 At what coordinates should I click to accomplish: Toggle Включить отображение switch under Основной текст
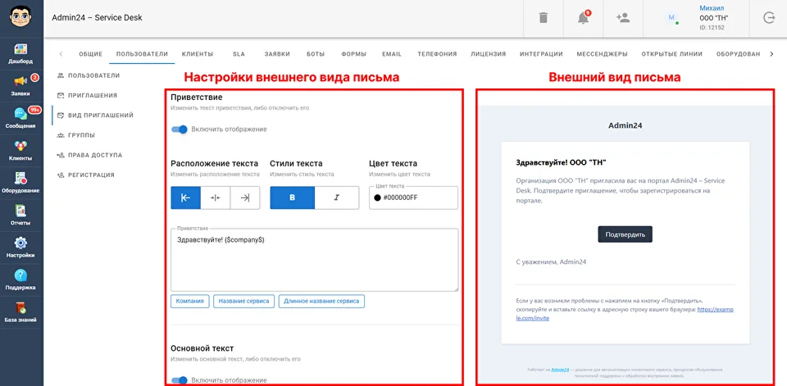pos(180,380)
